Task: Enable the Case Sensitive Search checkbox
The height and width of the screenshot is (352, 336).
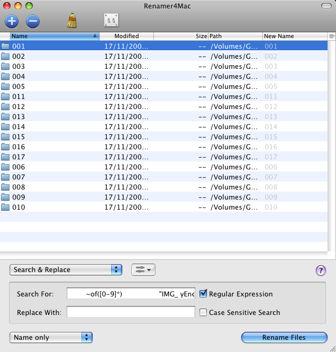Action: tap(203, 312)
